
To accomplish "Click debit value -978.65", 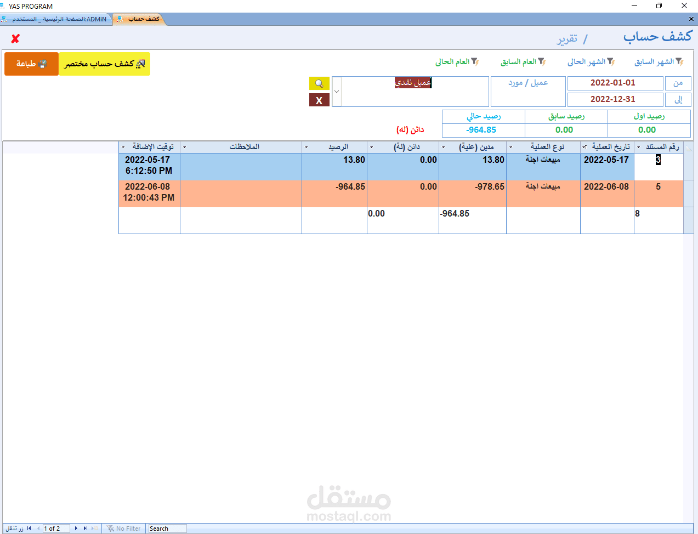I will [473, 194].
